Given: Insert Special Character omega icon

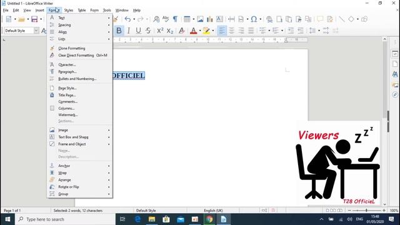Looking at the screenshot, I should 254,19.
